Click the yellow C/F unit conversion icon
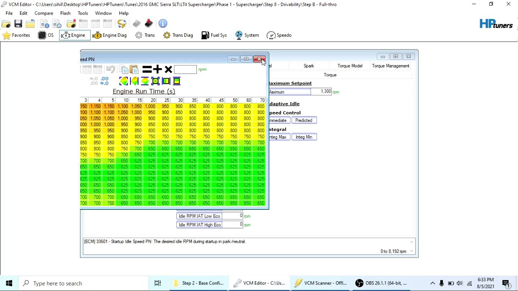The width and height of the screenshot is (518, 291). point(122,24)
